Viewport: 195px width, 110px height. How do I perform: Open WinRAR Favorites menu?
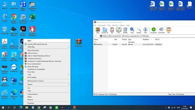(115, 25)
